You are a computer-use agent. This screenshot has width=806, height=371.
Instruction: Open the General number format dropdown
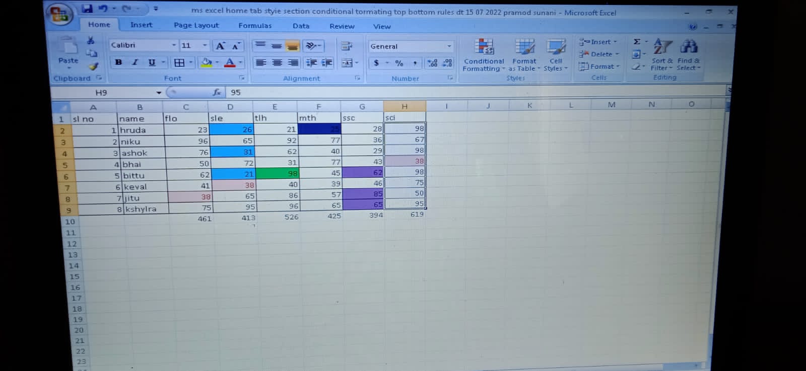click(x=449, y=46)
